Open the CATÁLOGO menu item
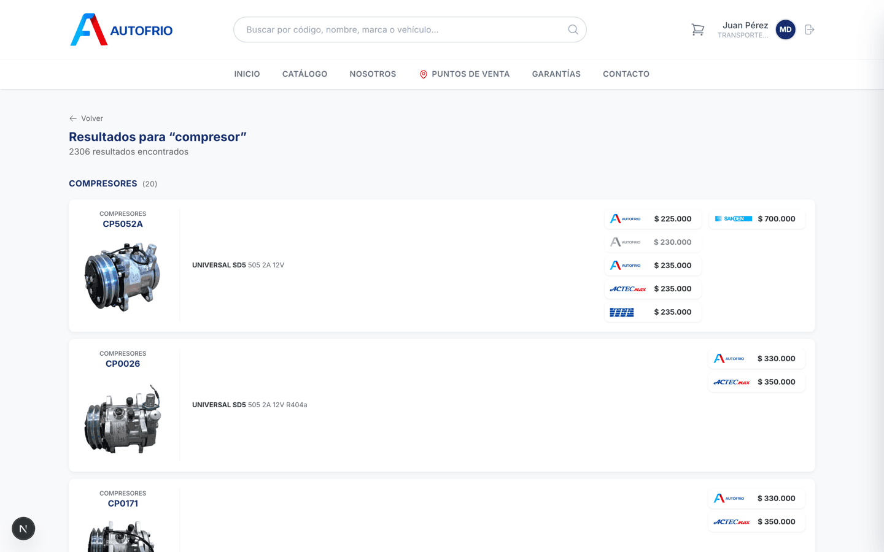 click(x=304, y=74)
